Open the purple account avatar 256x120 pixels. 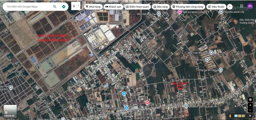pos(250,6)
